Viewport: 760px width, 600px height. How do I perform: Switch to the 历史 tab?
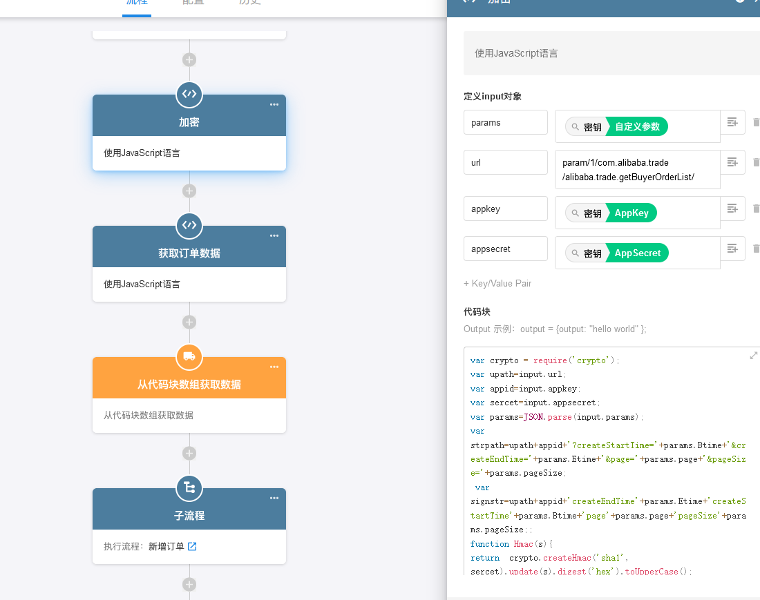[249, 2]
